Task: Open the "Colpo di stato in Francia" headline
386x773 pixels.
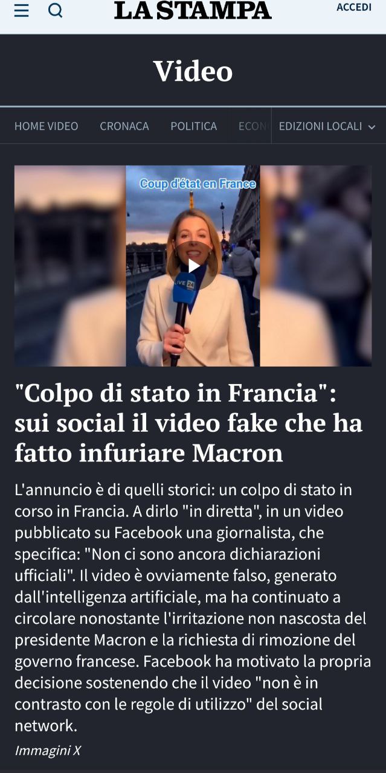Action: pos(188,423)
